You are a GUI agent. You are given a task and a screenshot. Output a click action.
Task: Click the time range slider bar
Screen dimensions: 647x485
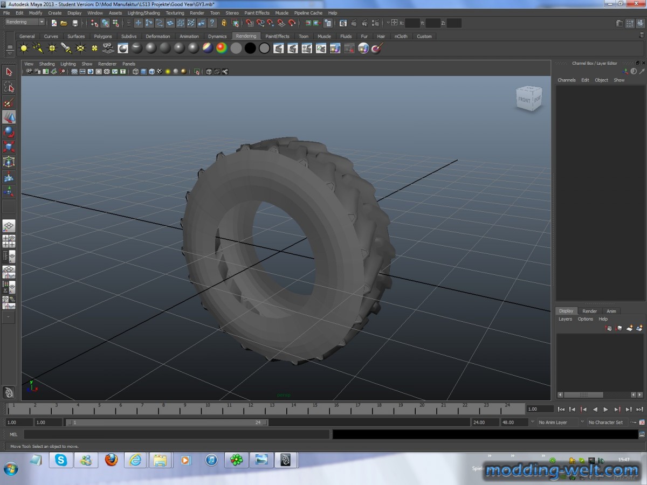[167, 422]
